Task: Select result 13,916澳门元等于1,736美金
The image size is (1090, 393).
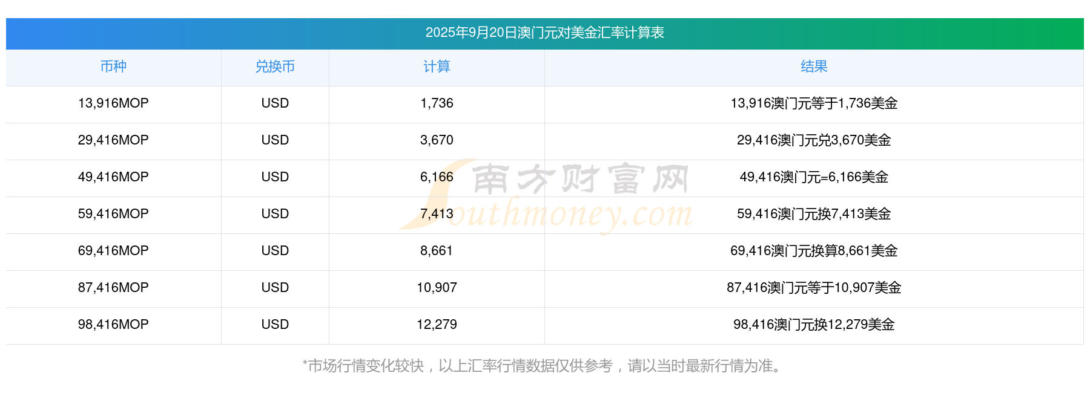Action: (814, 103)
